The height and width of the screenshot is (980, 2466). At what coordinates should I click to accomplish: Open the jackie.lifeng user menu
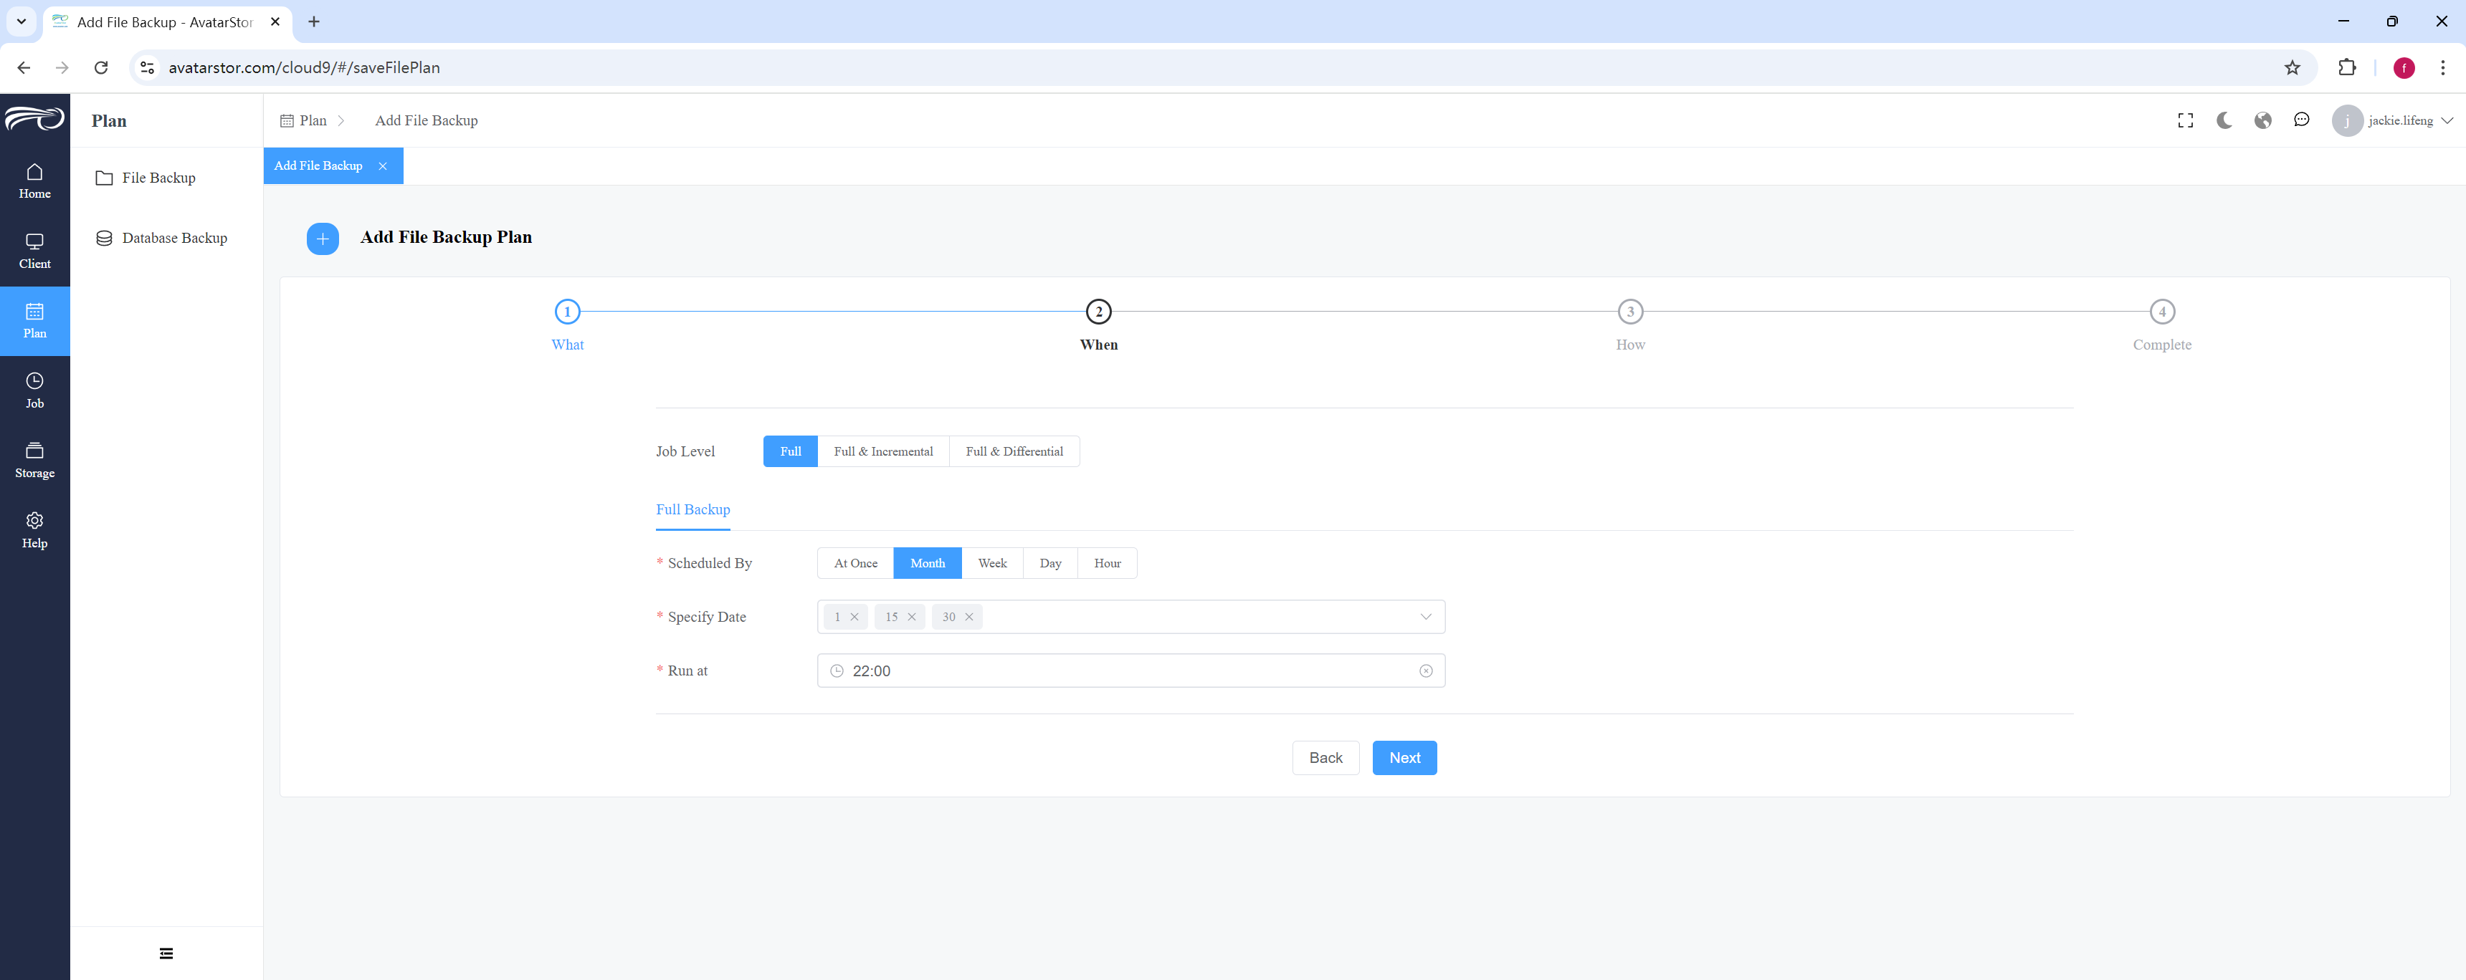point(2392,120)
